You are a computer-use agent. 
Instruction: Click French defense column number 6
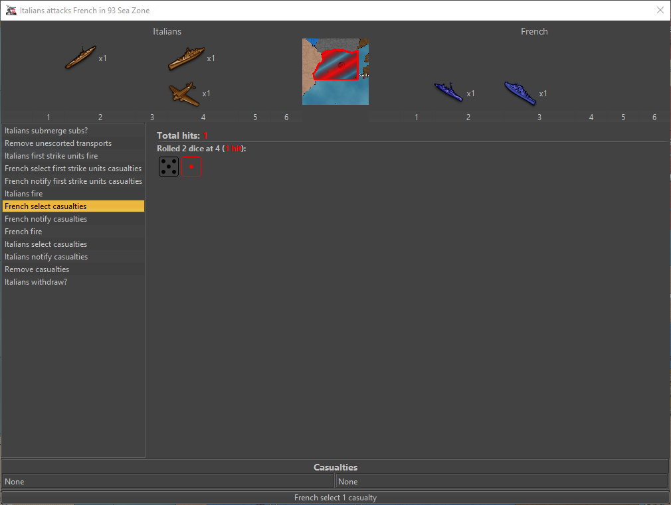(654, 117)
